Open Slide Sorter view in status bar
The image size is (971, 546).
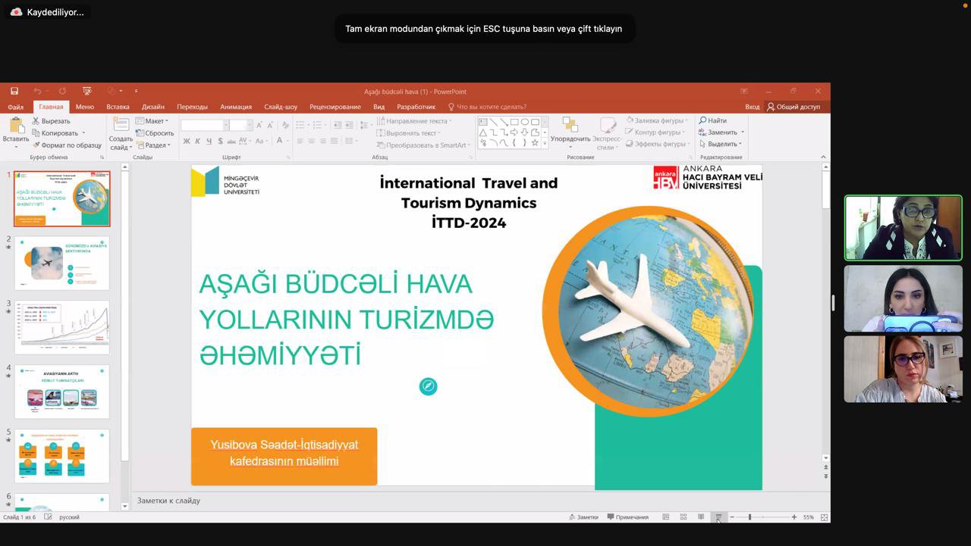683,517
